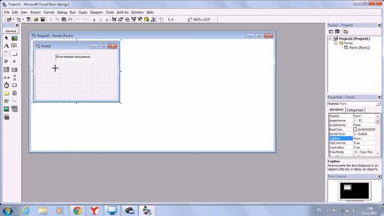This screenshot has width=384, height=216.
Task: Click the Find binoculars icon
Action: 70,19
